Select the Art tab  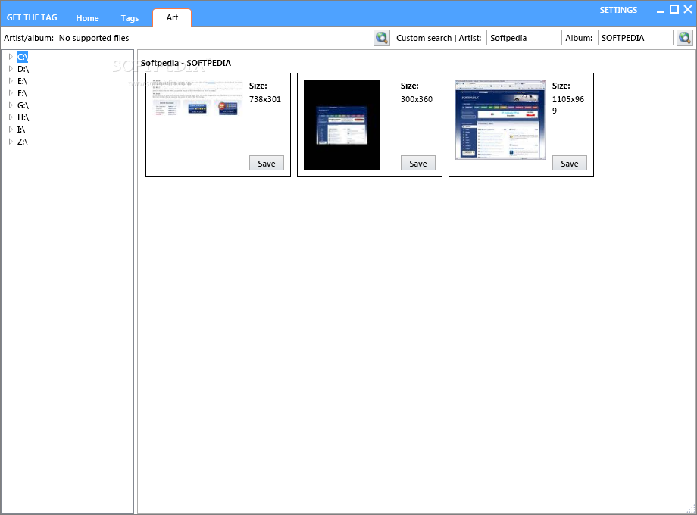pos(172,17)
